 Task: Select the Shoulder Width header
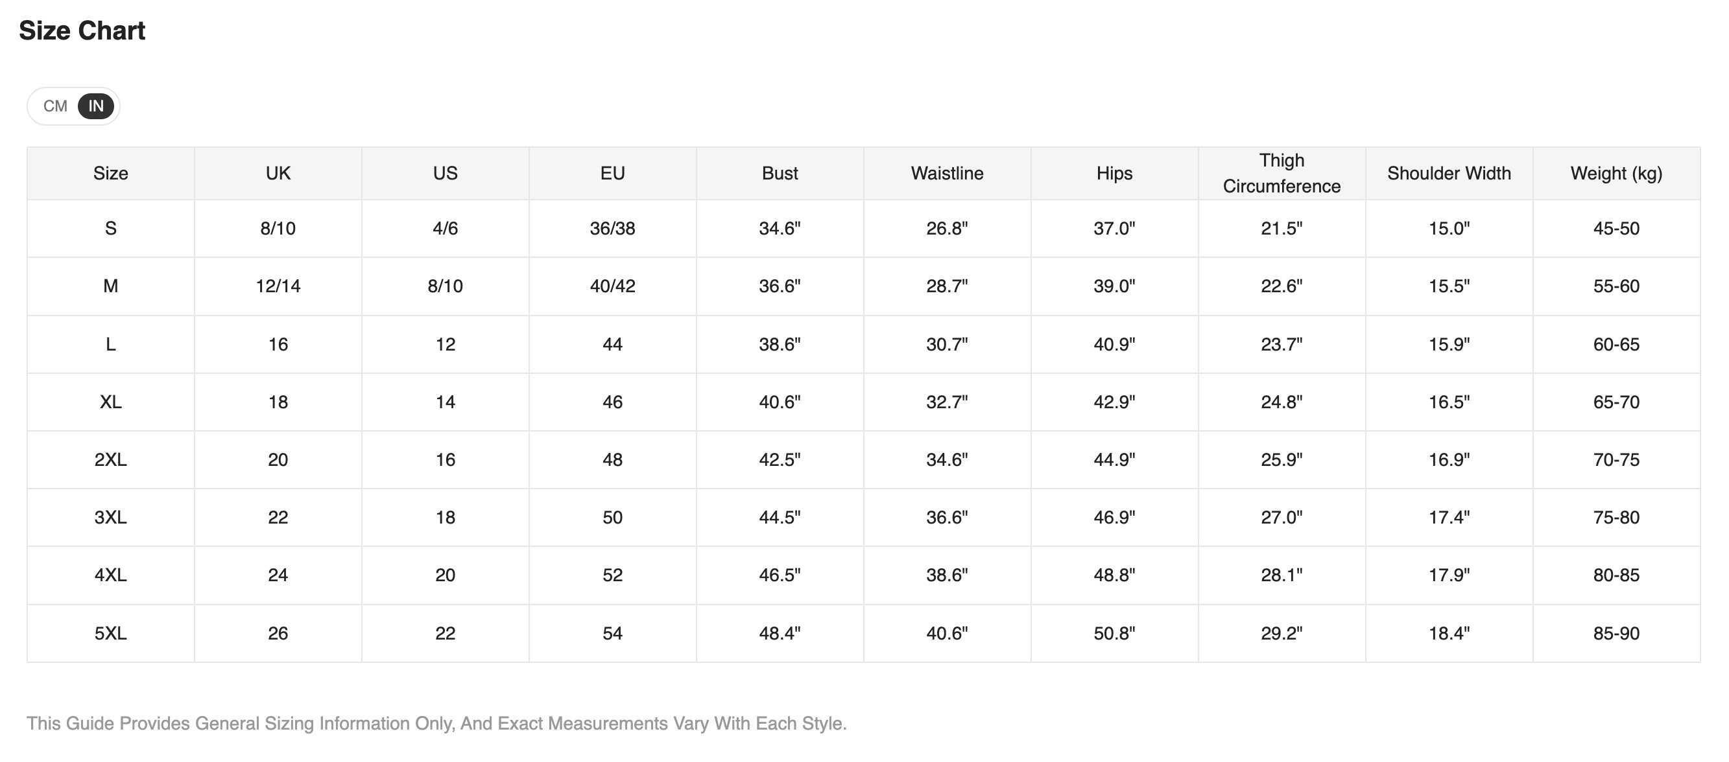click(x=1449, y=173)
